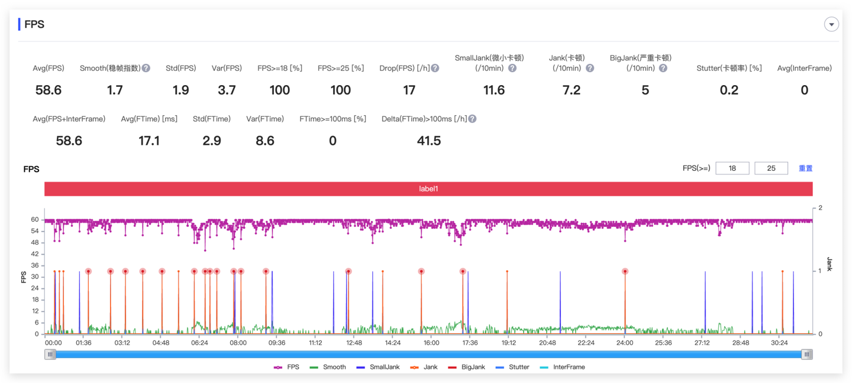
Task: Click the 08:00 time axis label
Action: click(238, 343)
